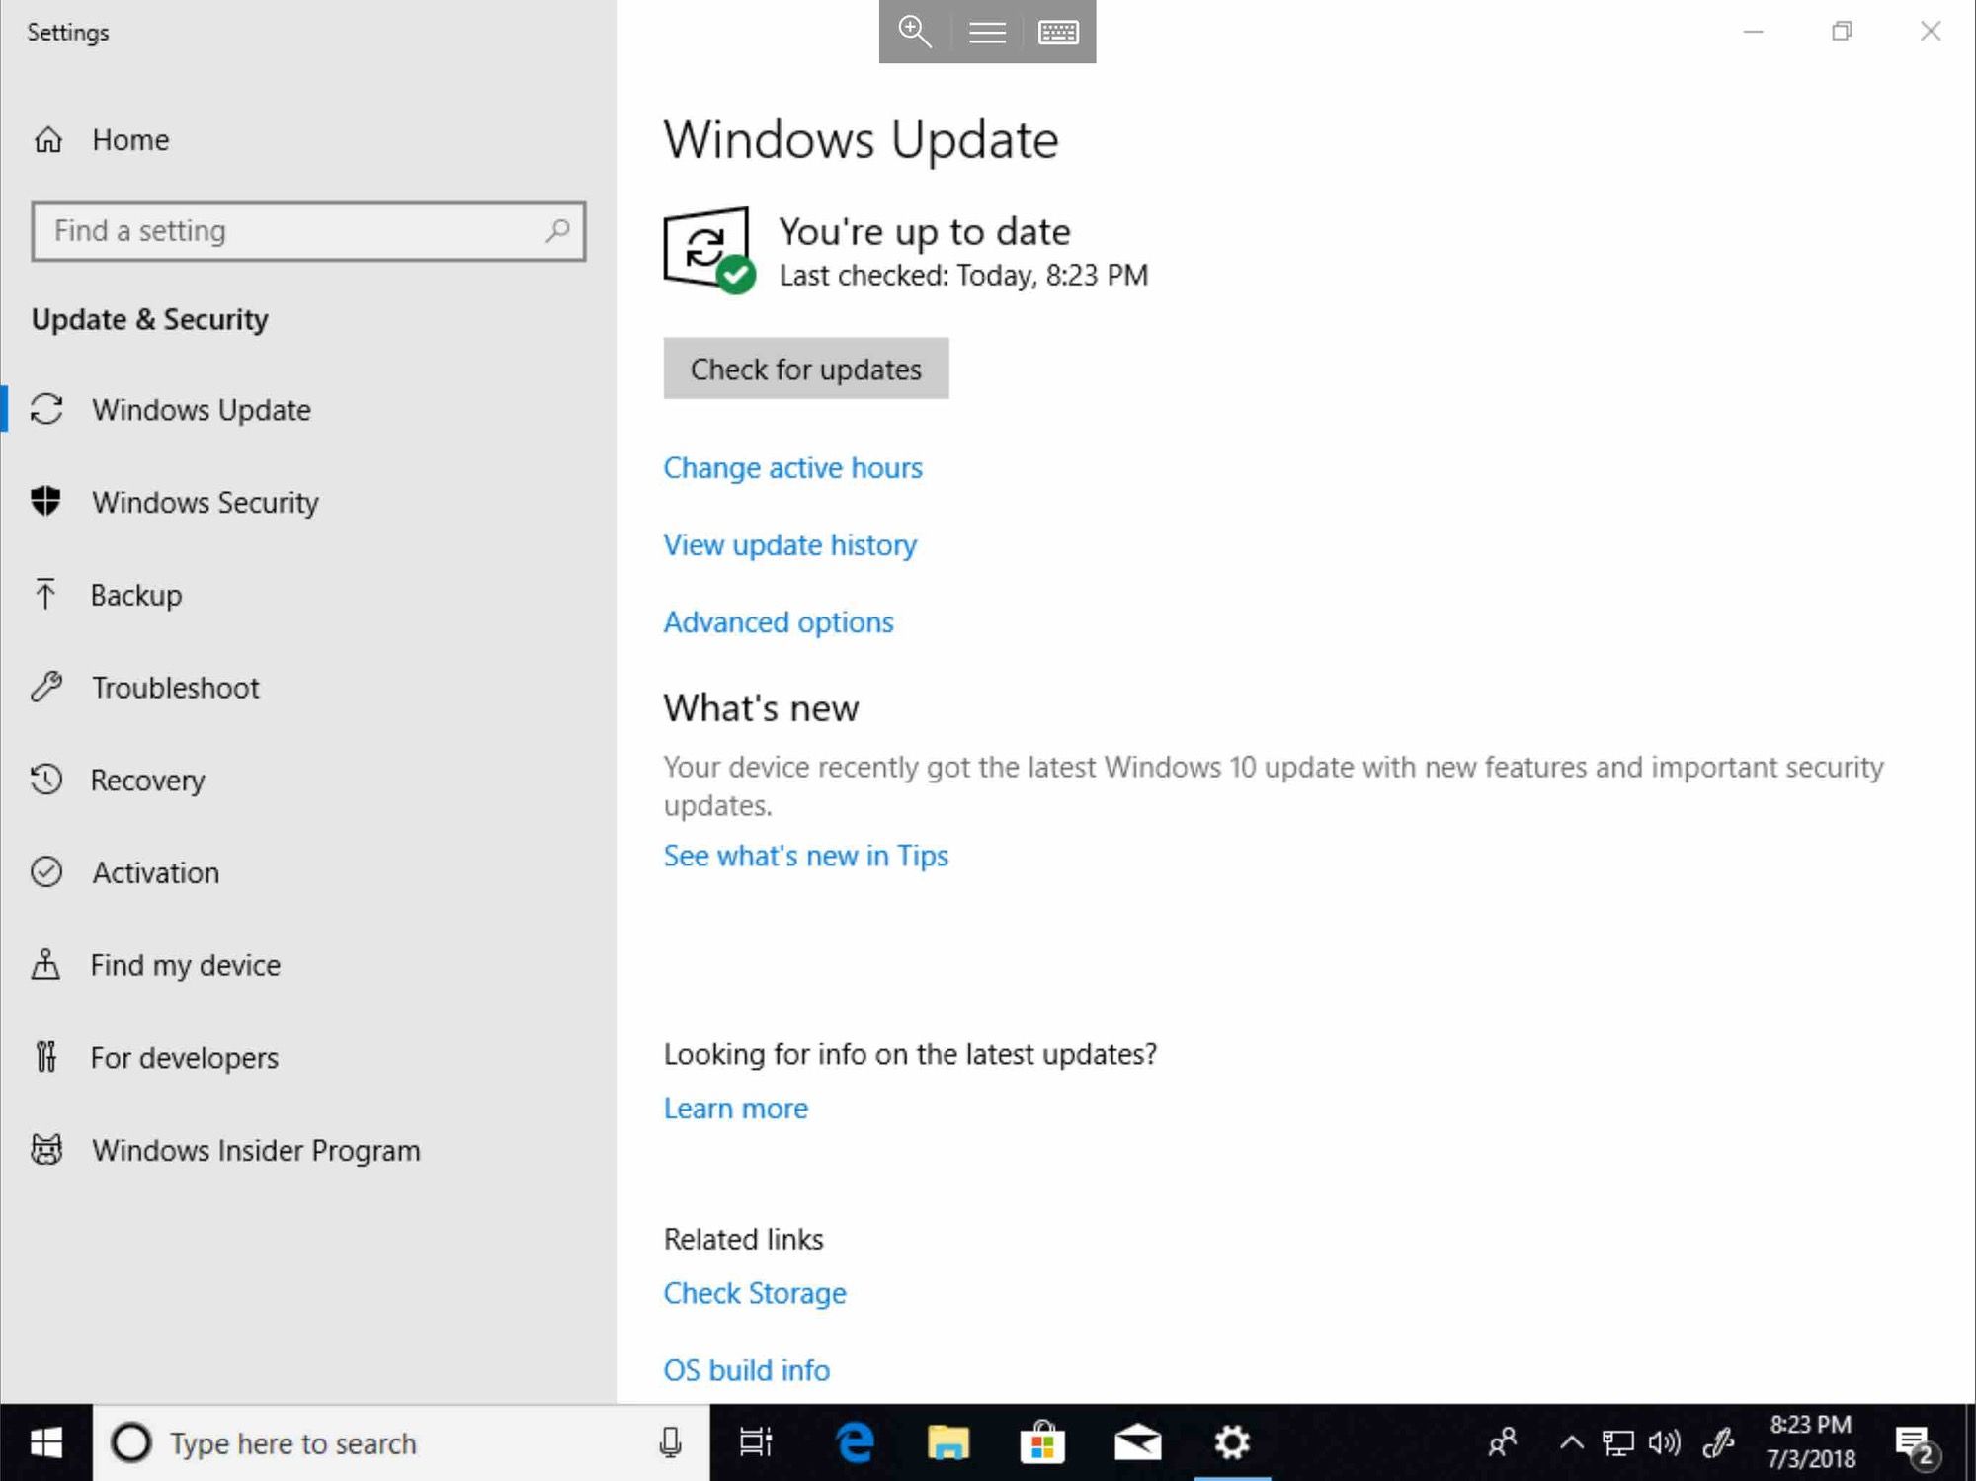Click the Cortana circle icon
Screen dimensions: 1976x1481
tap(131, 1443)
